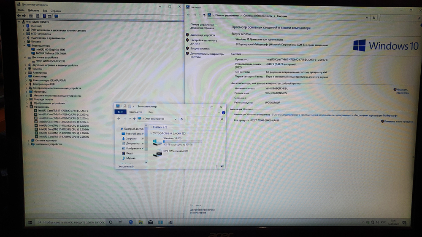The image size is (422, 237).
Task: Click Дополнительные параметры системы link
Action: tap(207, 55)
